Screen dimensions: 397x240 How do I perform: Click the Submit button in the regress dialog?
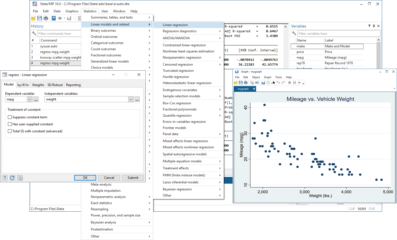point(133,177)
